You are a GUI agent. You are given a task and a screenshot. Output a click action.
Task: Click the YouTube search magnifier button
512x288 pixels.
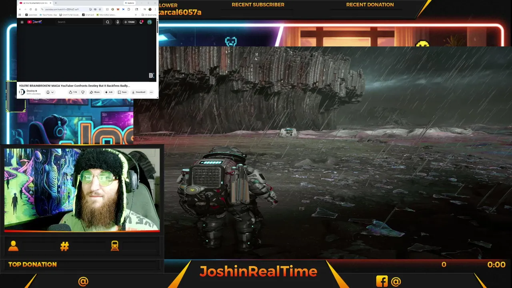[108, 22]
